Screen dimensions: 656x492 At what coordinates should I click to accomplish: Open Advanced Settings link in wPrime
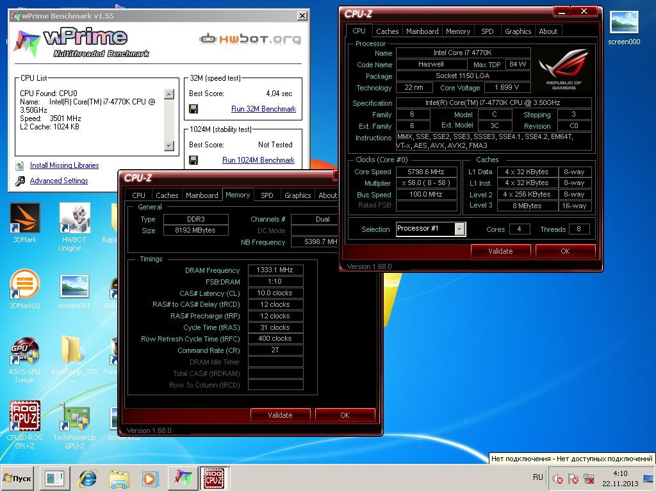point(59,181)
